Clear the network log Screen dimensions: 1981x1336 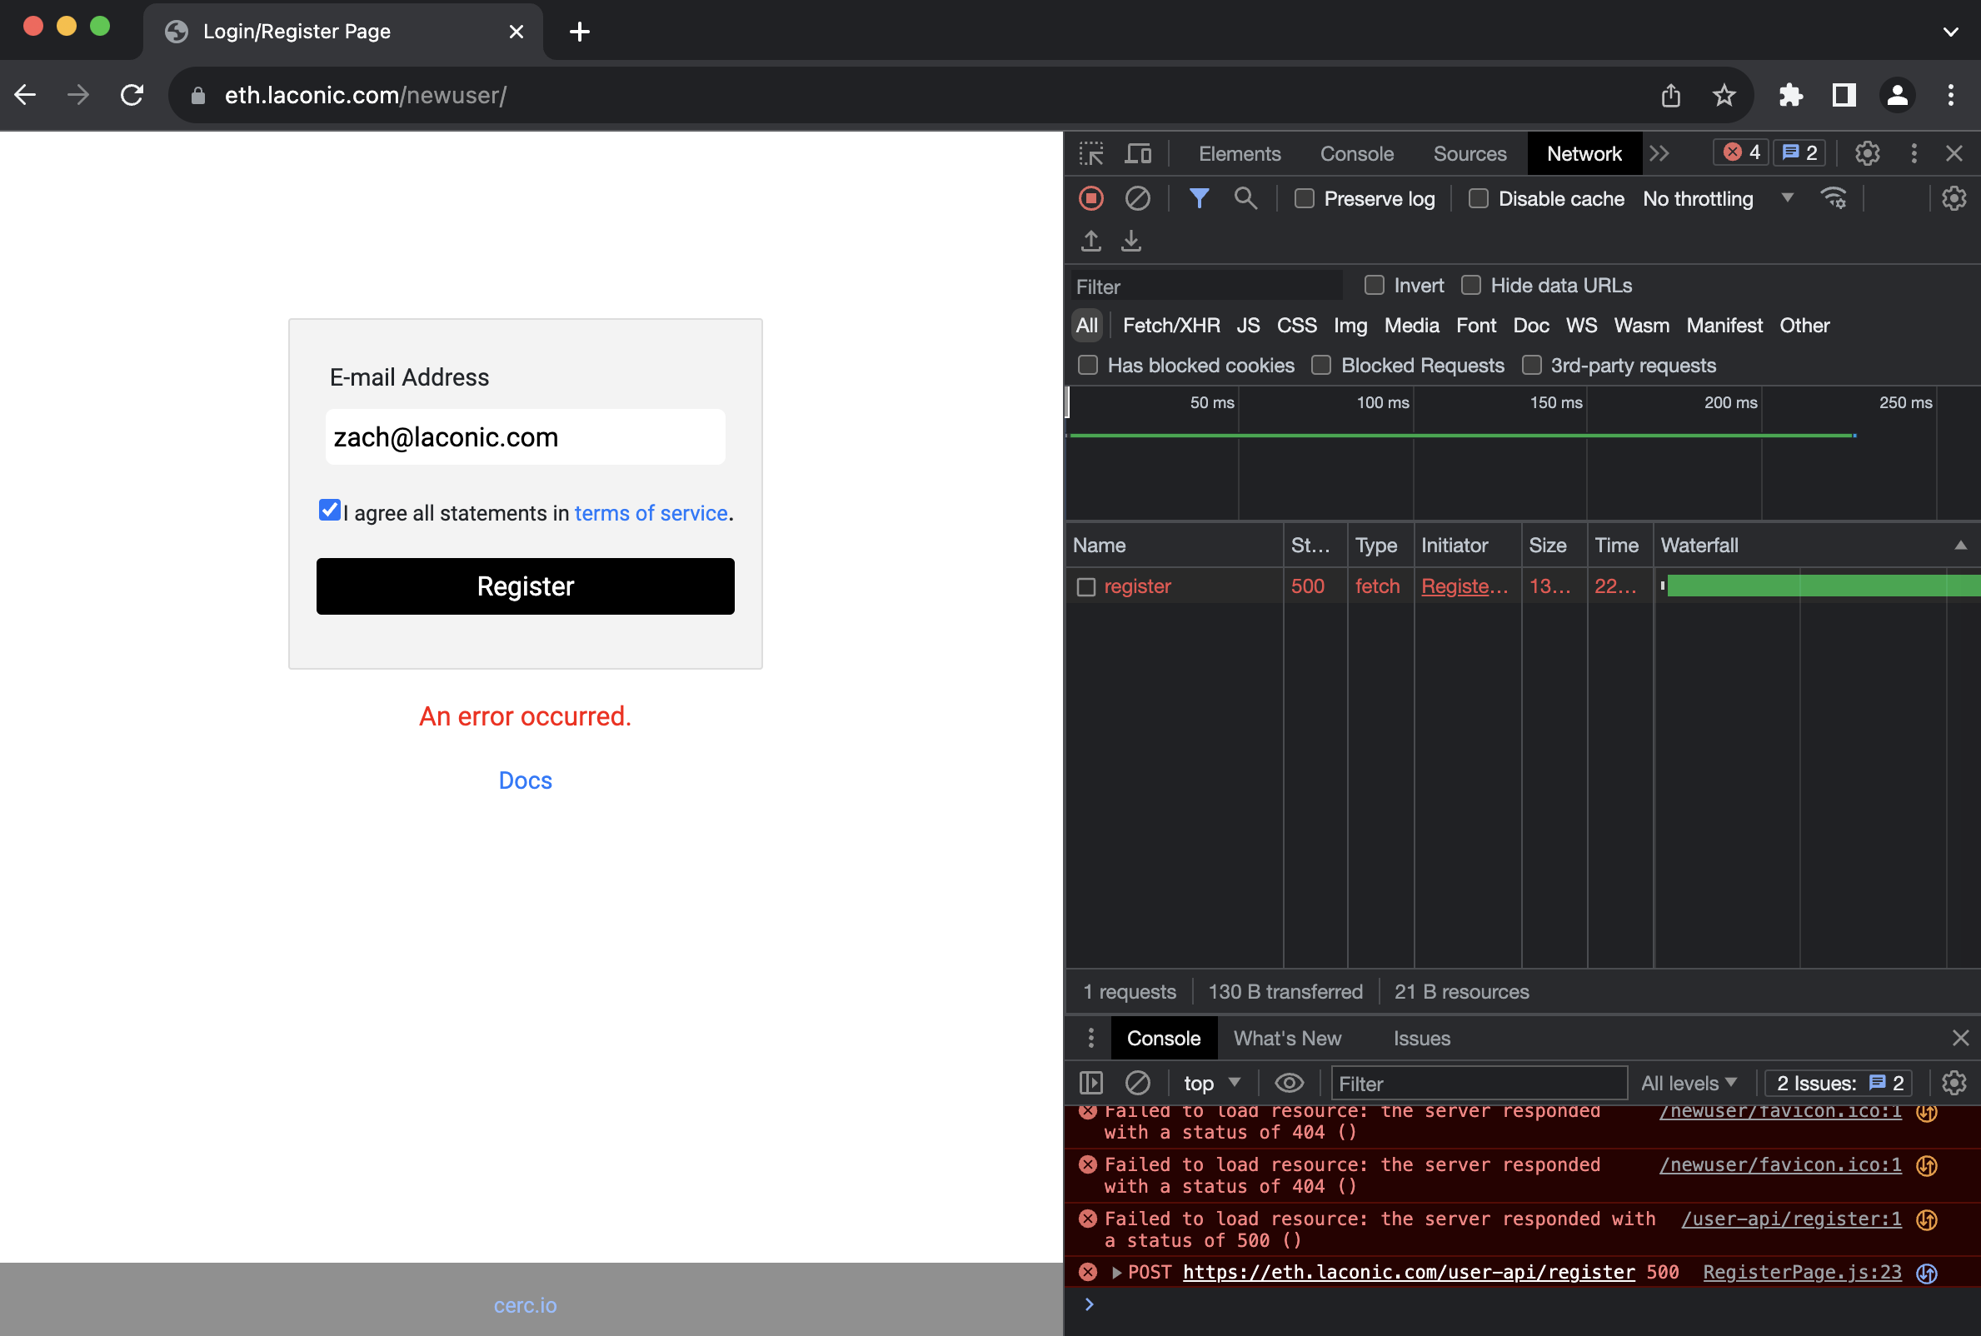[x=1137, y=198]
